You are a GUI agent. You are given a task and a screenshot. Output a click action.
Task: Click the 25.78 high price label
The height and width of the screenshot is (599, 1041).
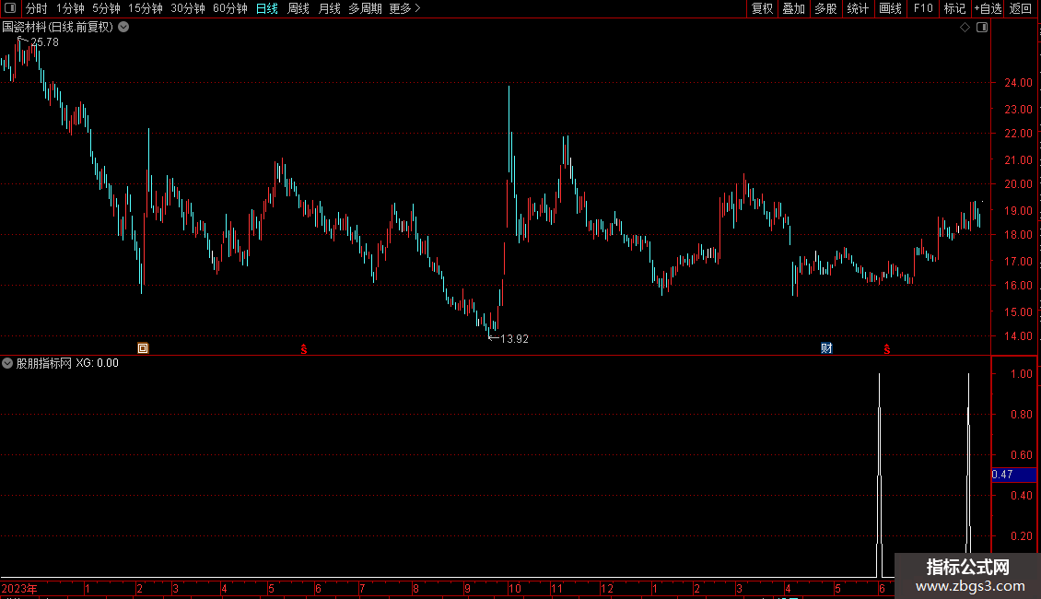(44, 42)
